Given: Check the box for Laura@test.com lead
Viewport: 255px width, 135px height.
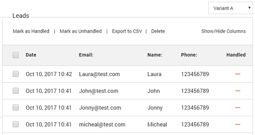Looking at the screenshot, I should 16,74.
